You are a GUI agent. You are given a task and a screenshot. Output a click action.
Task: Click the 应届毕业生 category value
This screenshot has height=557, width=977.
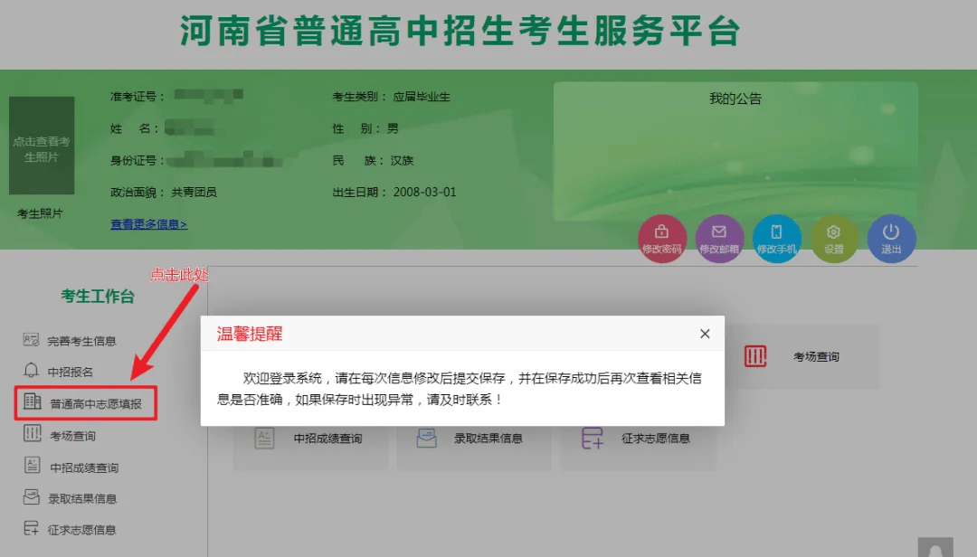(422, 97)
